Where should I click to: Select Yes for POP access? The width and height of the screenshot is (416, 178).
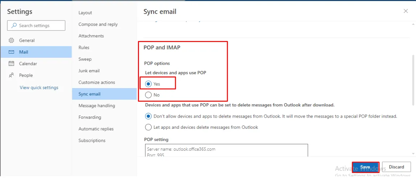pos(148,84)
